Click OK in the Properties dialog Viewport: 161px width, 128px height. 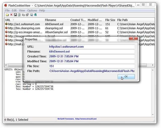click(126, 77)
